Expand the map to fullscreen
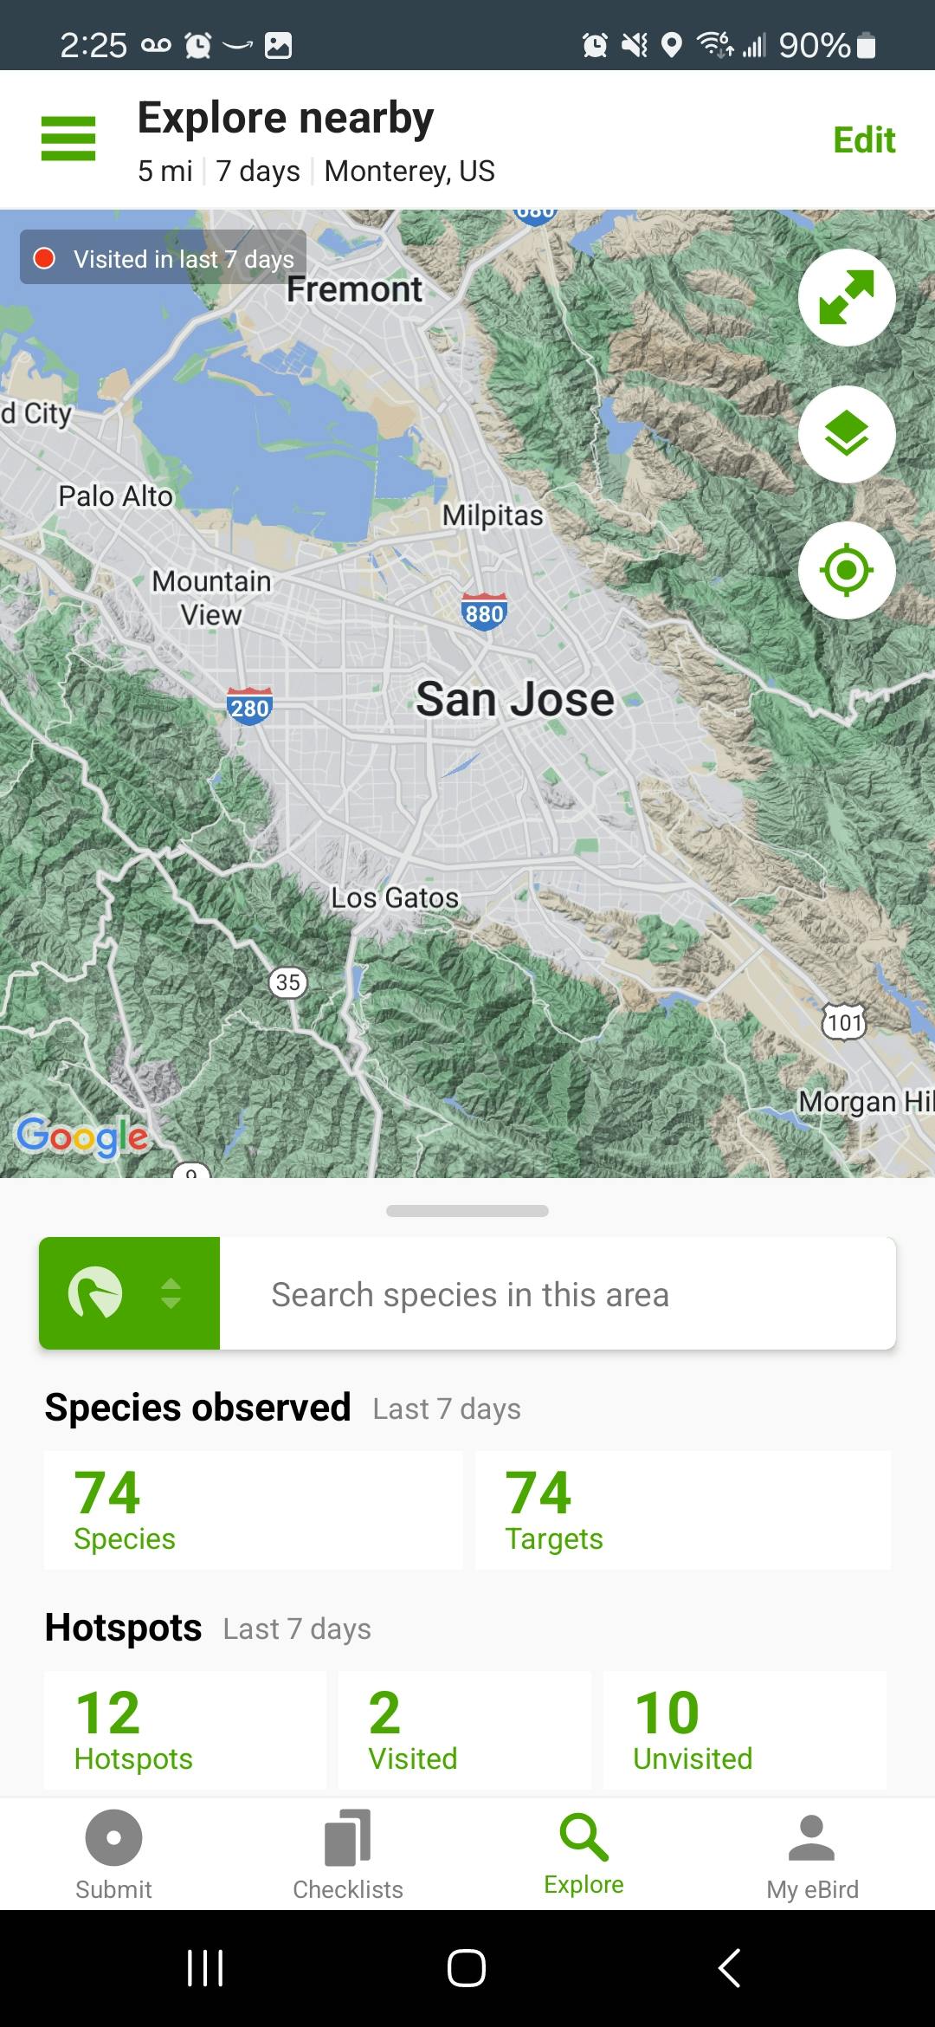 pos(846,297)
